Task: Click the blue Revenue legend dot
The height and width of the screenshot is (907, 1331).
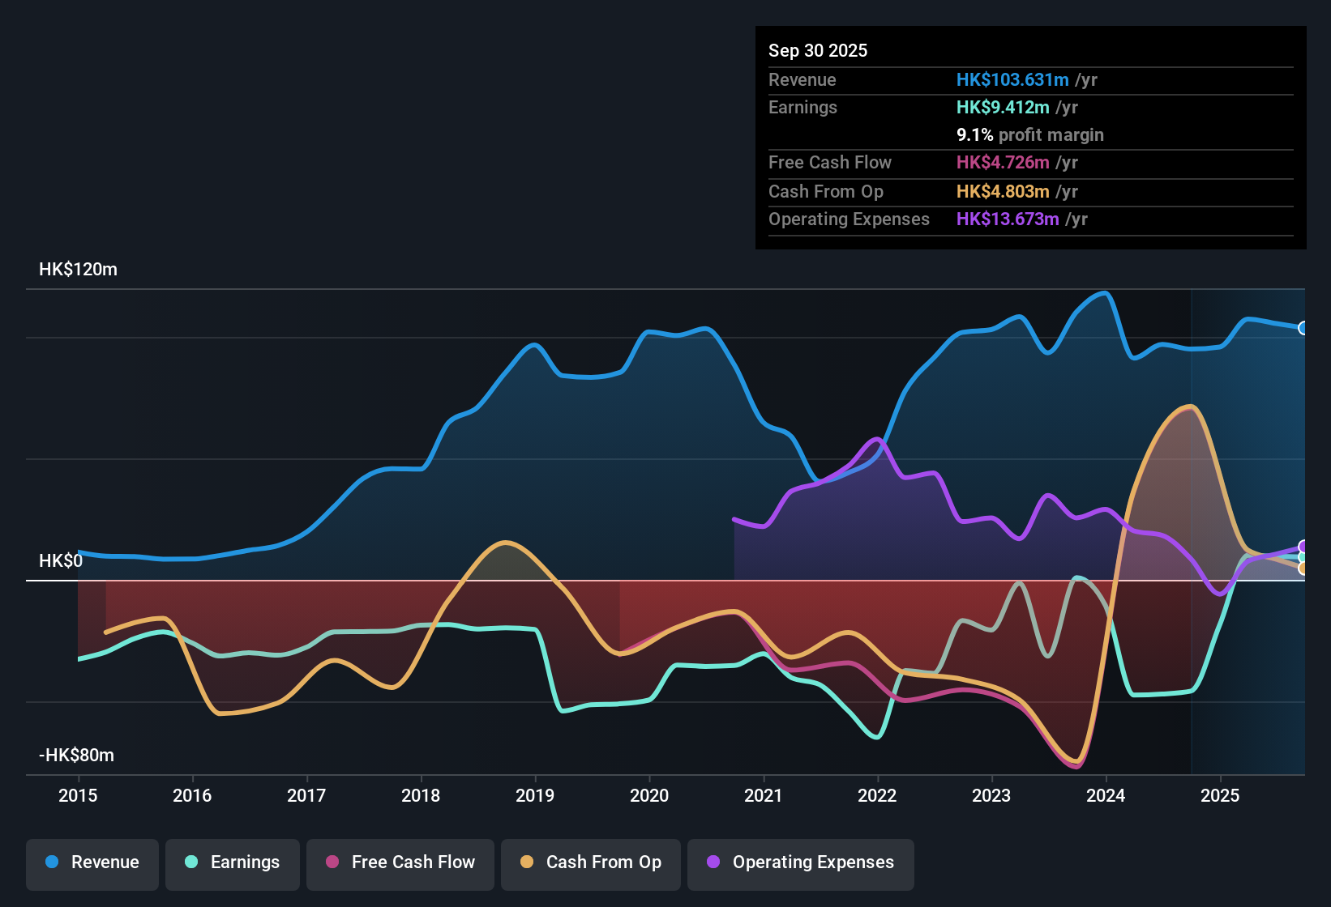Action: click(50, 862)
